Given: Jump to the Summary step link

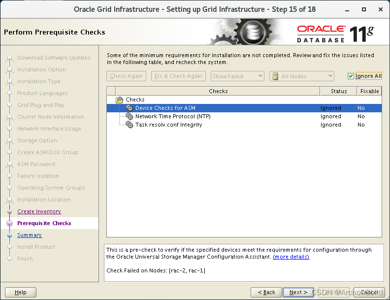Looking at the screenshot, I should pos(30,235).
